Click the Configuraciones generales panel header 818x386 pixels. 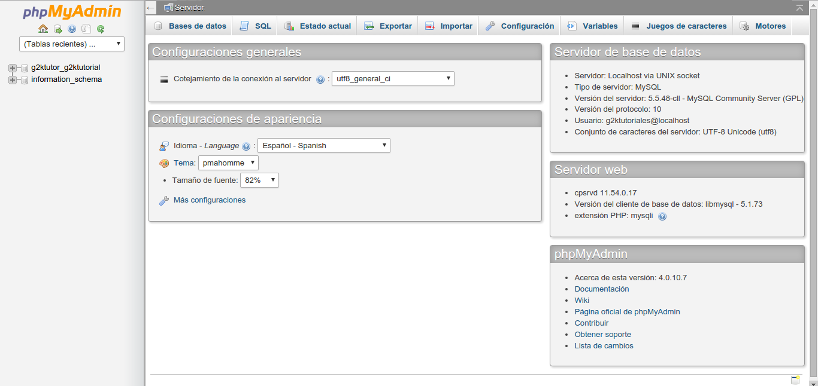click(x=345, y=52)
